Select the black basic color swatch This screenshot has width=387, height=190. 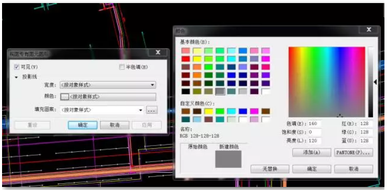(185, 91)
